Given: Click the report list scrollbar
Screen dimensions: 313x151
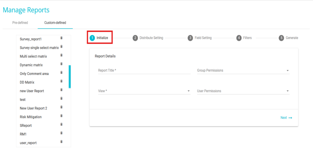Looking at the screenshot, I should click(x=70, y=77).
